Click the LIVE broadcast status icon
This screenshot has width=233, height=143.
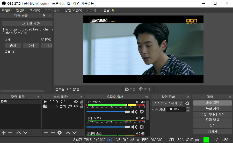[110, 140]
